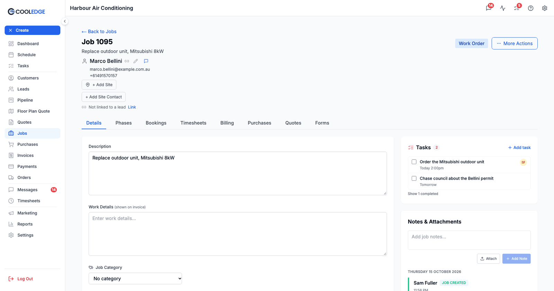Image resolution: width=554 pixels, height=291 pixels.
Task: Open the top bar tasks checklist icon
Action: 517,8
